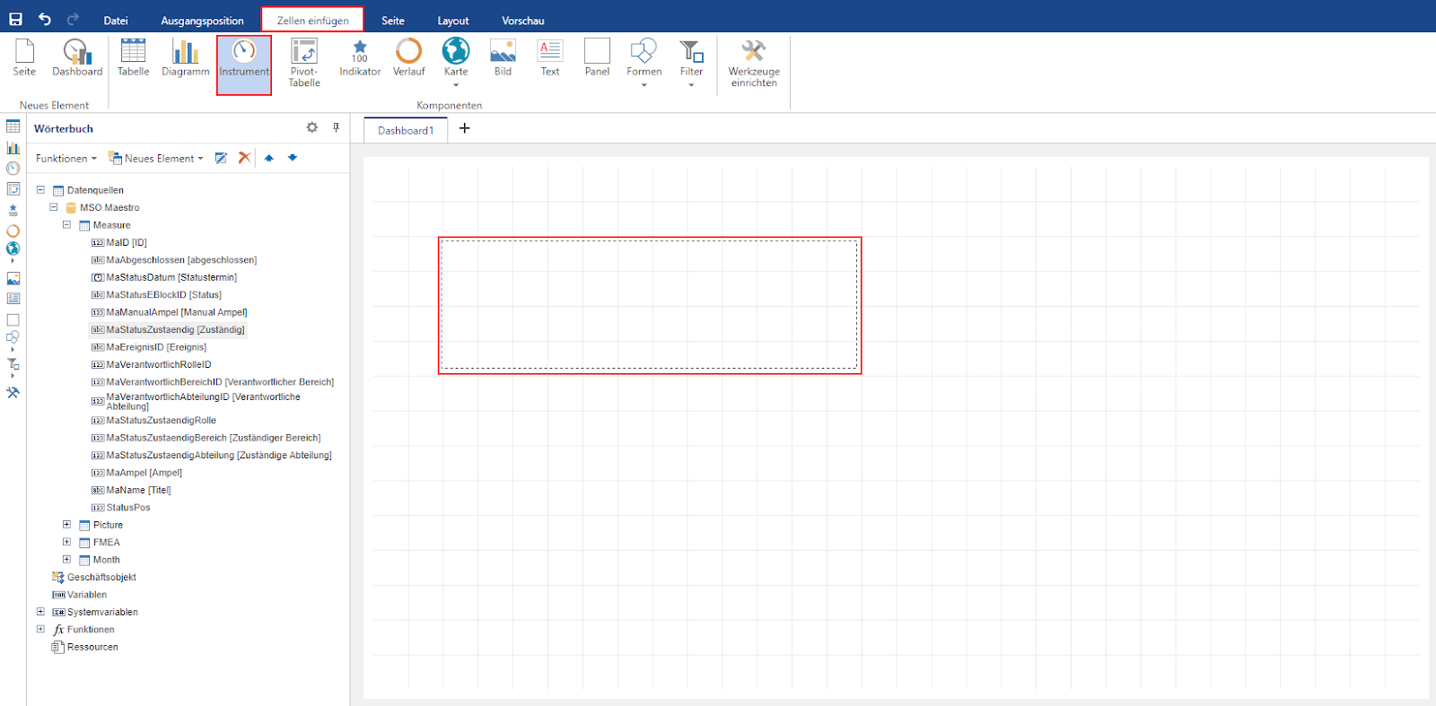
Task: Toggle pin on Wörterbuch panel
Action: coord(337,127)
